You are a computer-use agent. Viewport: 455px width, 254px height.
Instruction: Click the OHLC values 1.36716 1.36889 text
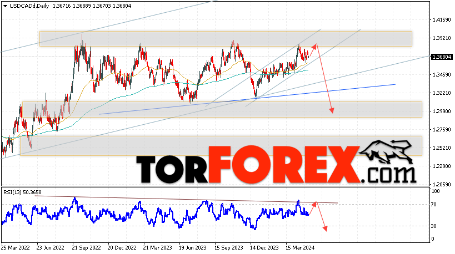72,6
